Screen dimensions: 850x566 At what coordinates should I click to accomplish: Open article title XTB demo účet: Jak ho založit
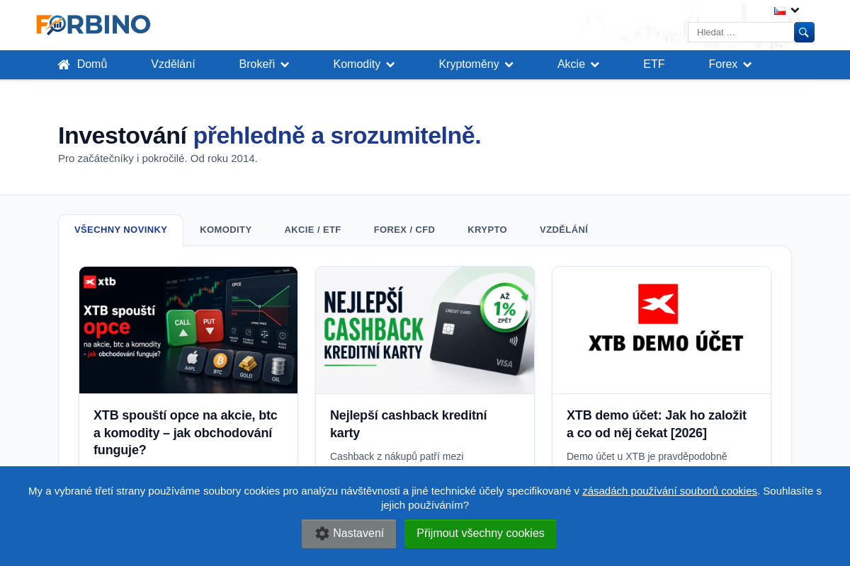click(x=657, y=424)
